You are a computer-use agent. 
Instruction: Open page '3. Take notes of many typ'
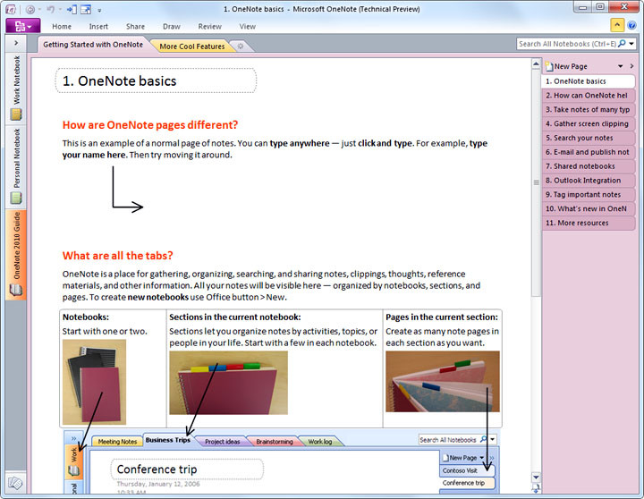pyautogui.click(x=589, y=110)
